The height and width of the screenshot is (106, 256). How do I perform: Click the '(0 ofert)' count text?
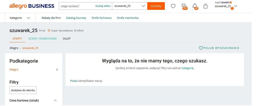point(79,30)
